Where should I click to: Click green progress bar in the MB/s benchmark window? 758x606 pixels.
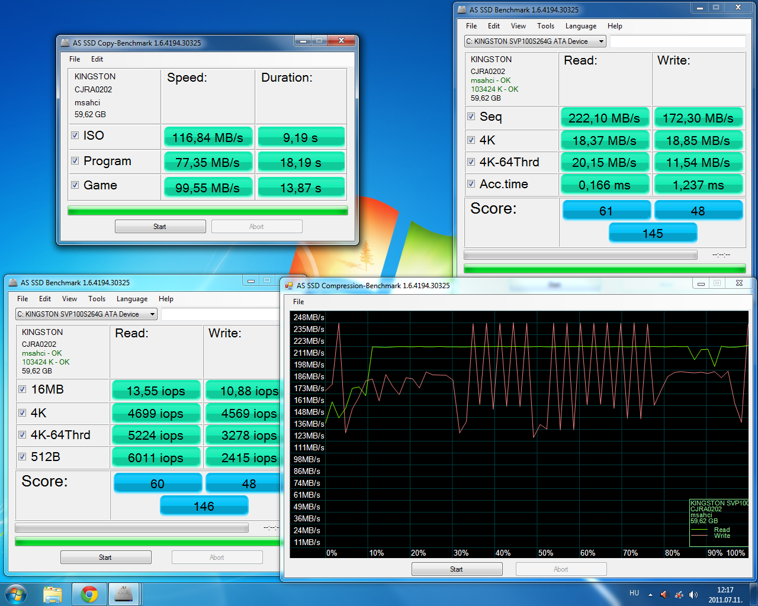pos(605,269)
